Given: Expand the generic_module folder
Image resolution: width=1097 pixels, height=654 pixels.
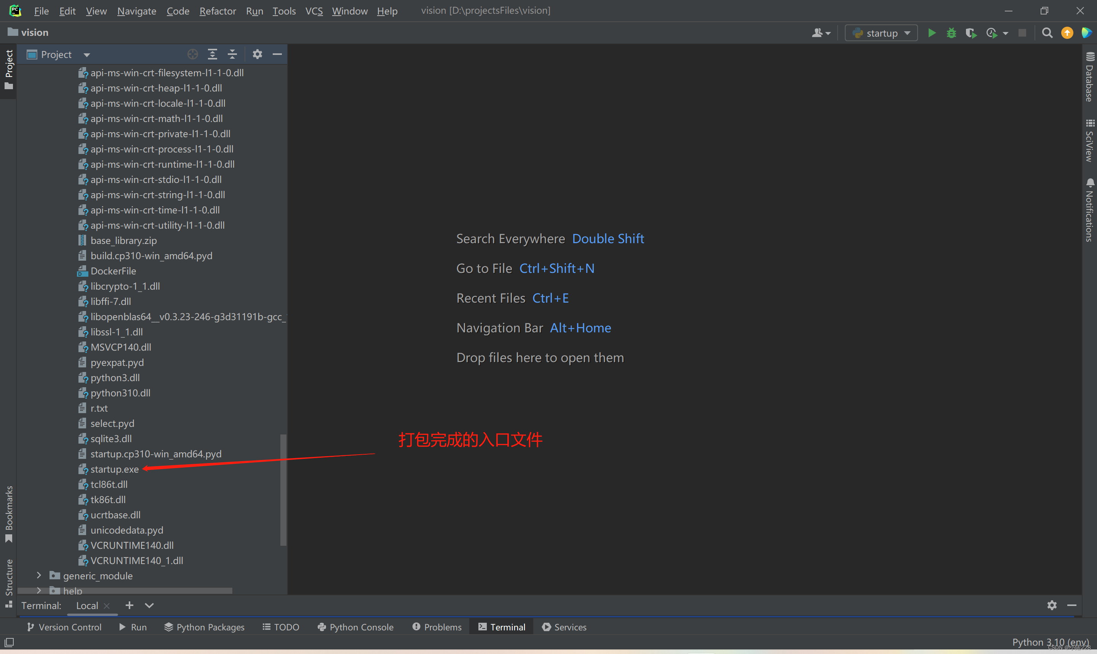Looking at the screenshot, I should pyautogui.click(x=39, y=575).
